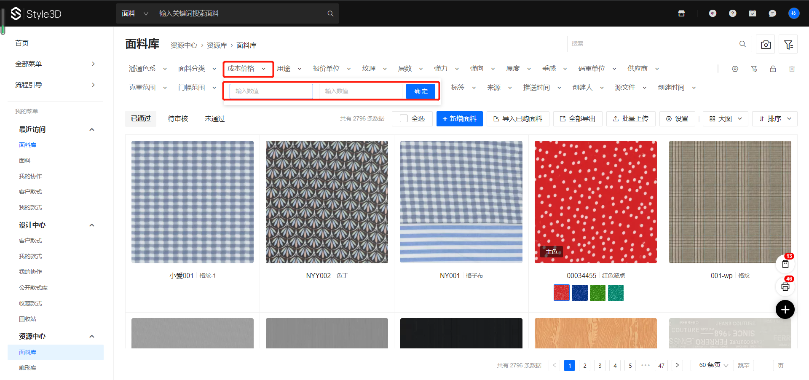809x380 pixels.
Task: Select the blue color swatch
Action: [580, 293]
